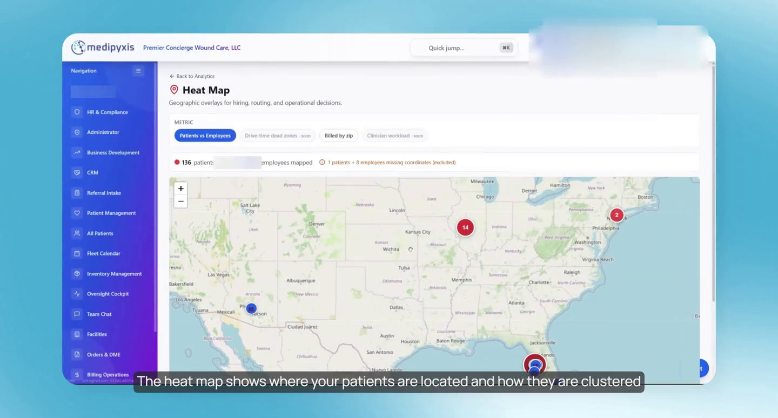Screen dimensions: 778x418
Task: Zoom out on the map
Action: tap(181, 201)
